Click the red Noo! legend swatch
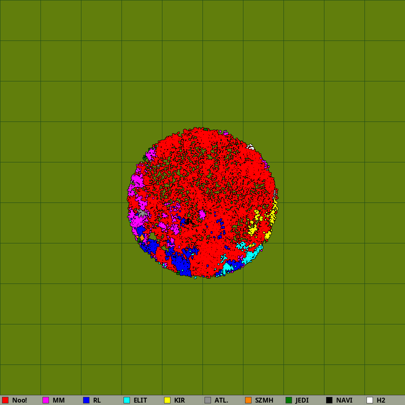Screen dimensions: 405x405 pyautogui.click(x=5, y=400)
